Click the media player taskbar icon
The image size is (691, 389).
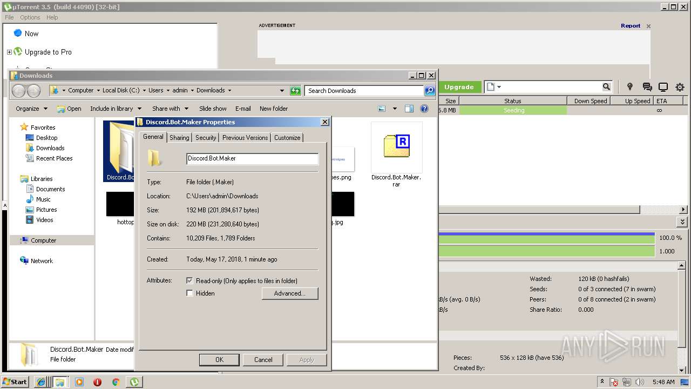79,382
